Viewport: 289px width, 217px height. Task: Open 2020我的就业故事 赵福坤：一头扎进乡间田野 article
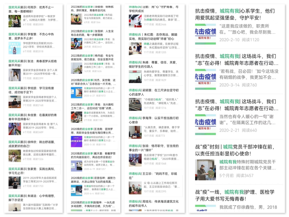pos(93,204)
